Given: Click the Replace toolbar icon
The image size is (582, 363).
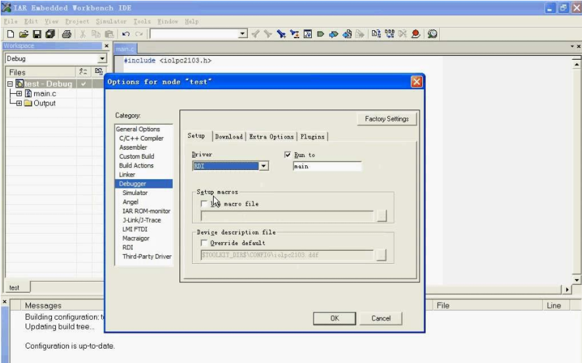Looking at the screenshot, I should [295, 34].
